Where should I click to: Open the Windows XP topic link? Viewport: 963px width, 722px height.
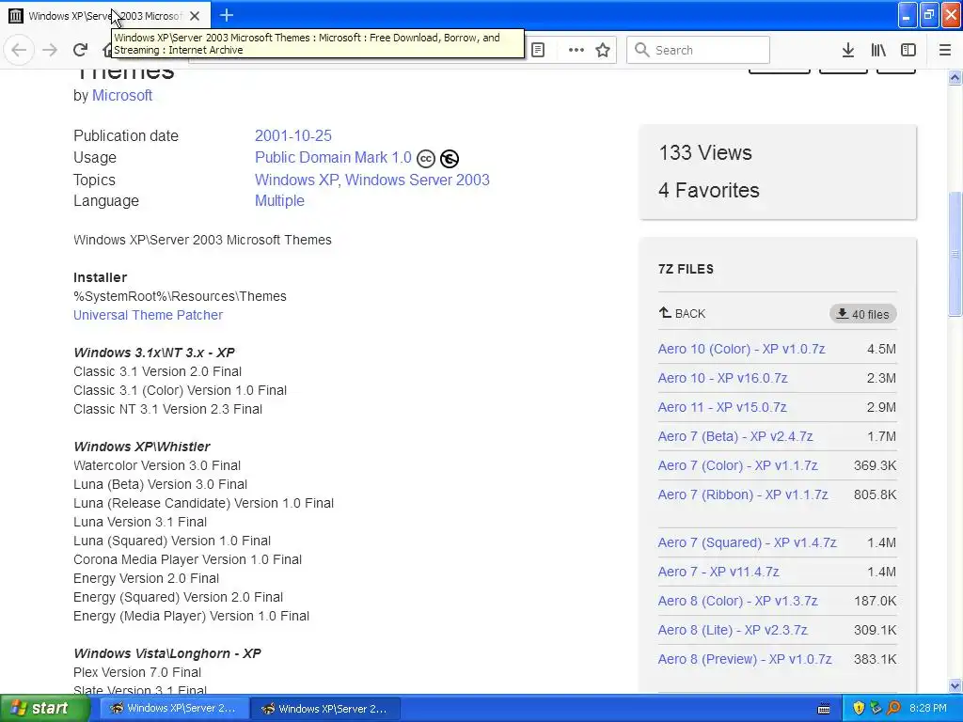pos(296,180)
